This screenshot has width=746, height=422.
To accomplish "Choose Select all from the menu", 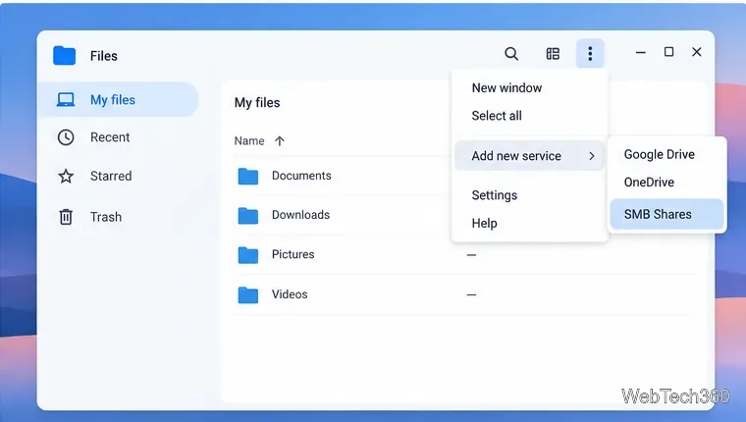I will [497, 116].
